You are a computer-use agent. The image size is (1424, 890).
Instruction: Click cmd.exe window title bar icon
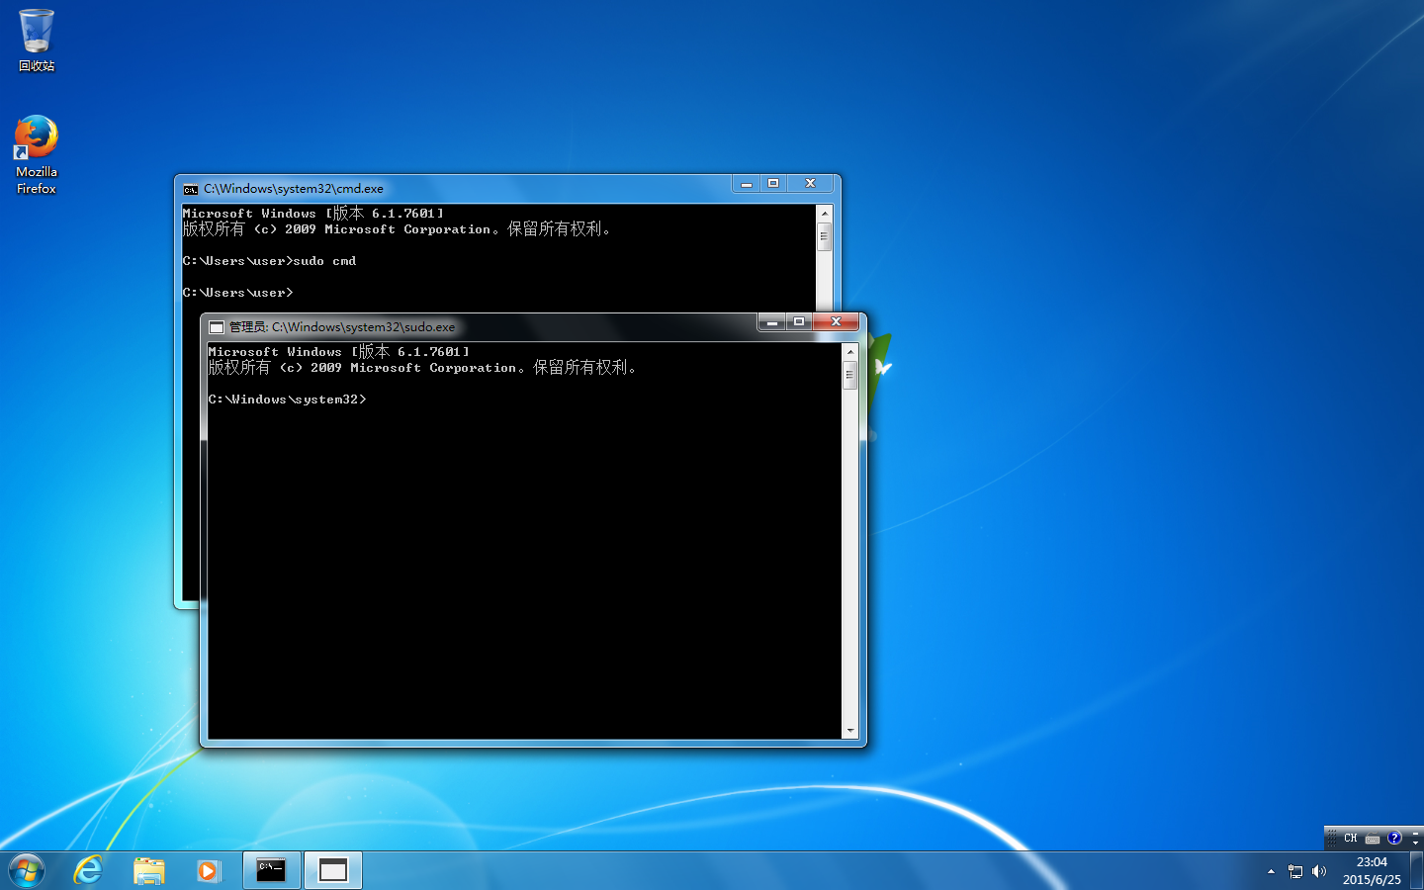pyautogui.click(x=191, y=189)
